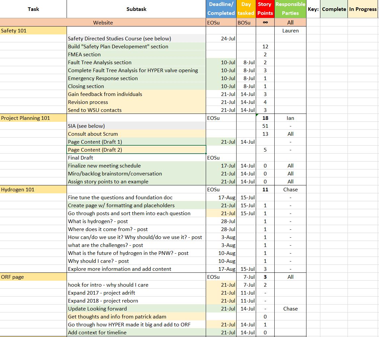Click the "Lauren" responsible party cell

coord(290,31)
